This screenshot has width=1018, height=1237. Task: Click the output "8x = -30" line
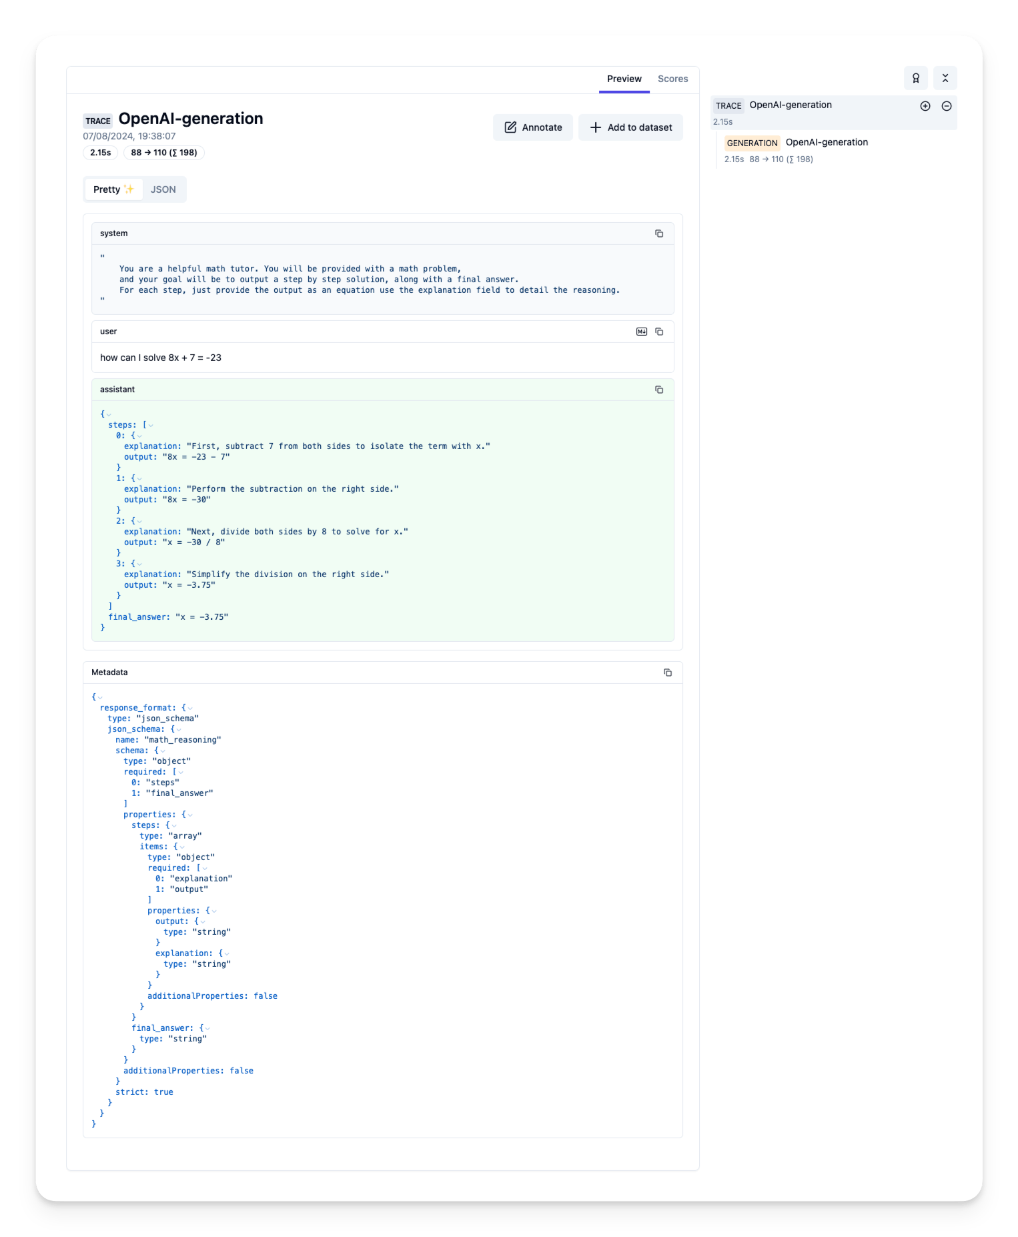[x=167, y=500]
